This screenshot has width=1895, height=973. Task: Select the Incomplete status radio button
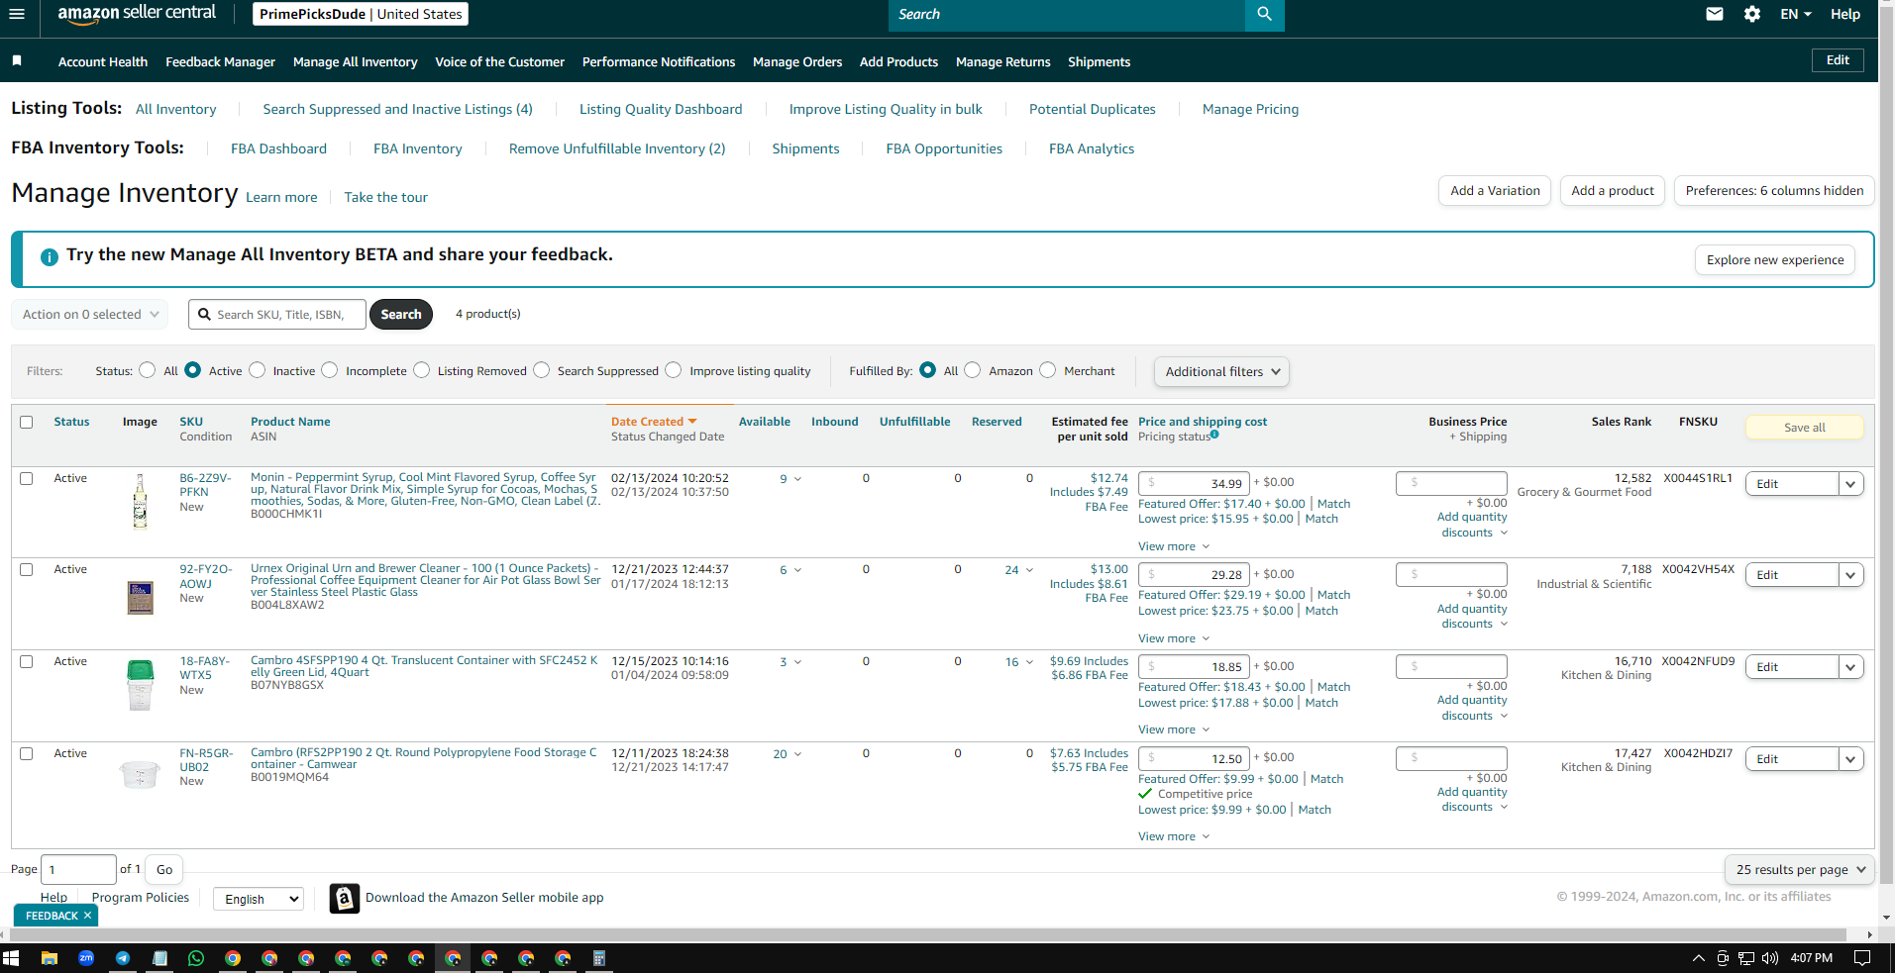(330, 370)
